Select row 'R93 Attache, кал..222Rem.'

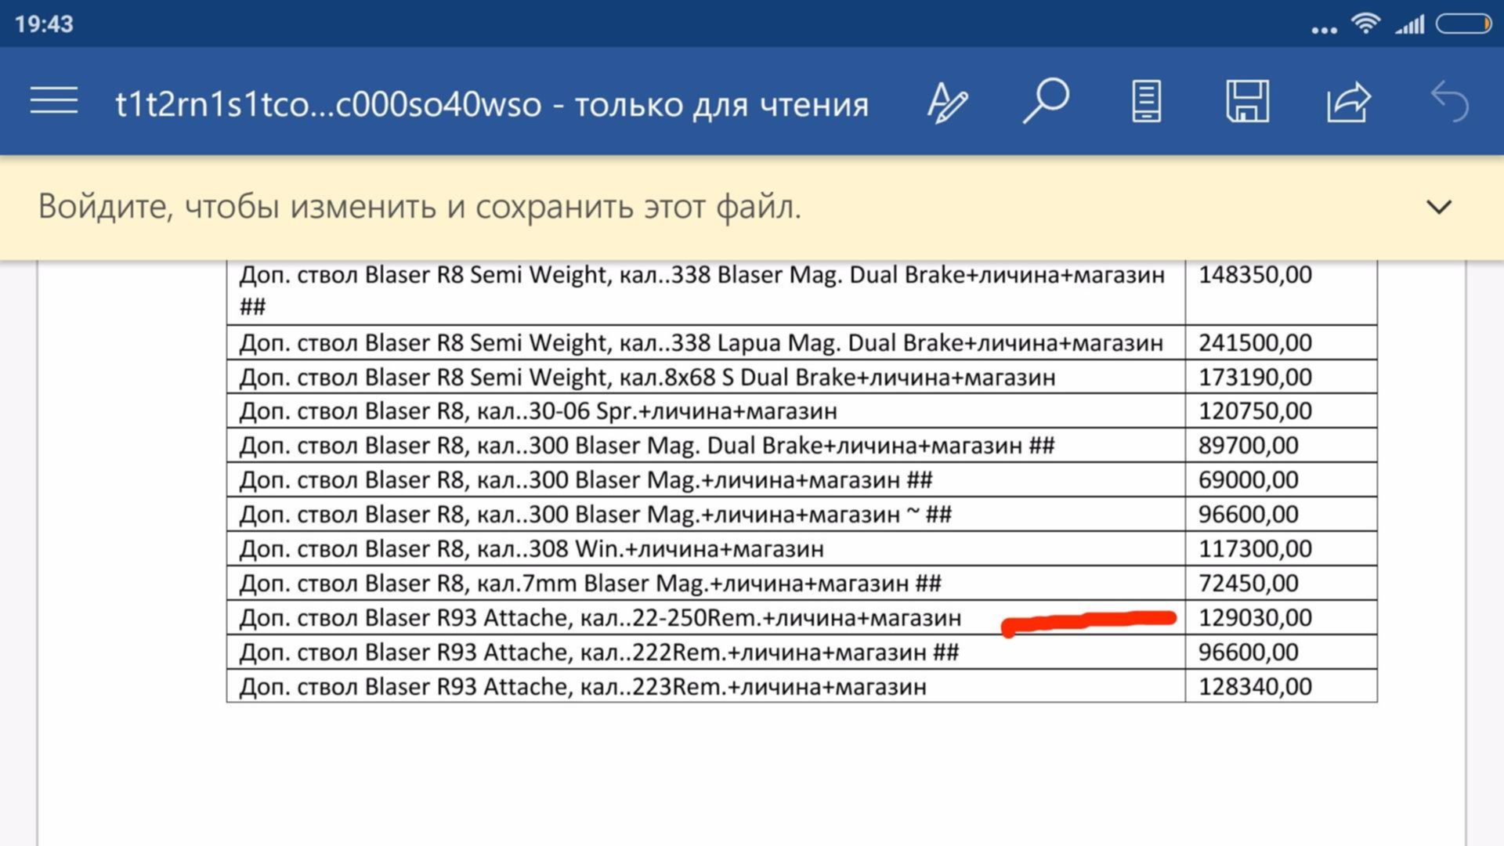tap(706, 653)
